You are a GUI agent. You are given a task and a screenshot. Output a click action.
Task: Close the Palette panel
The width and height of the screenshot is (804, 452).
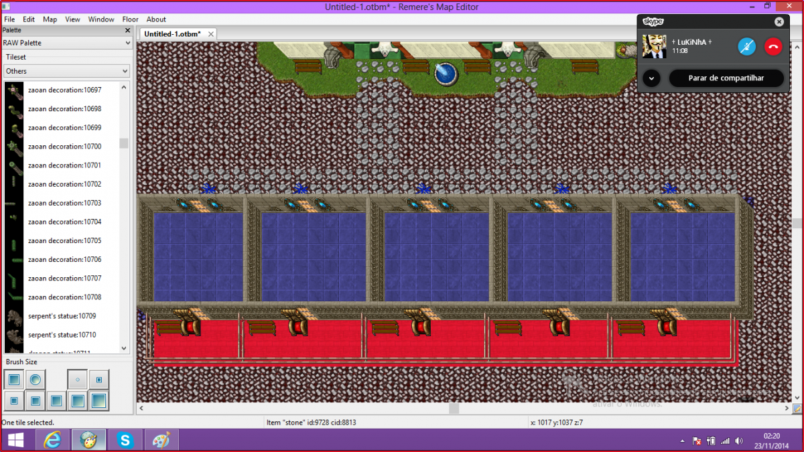coord(127,30)
